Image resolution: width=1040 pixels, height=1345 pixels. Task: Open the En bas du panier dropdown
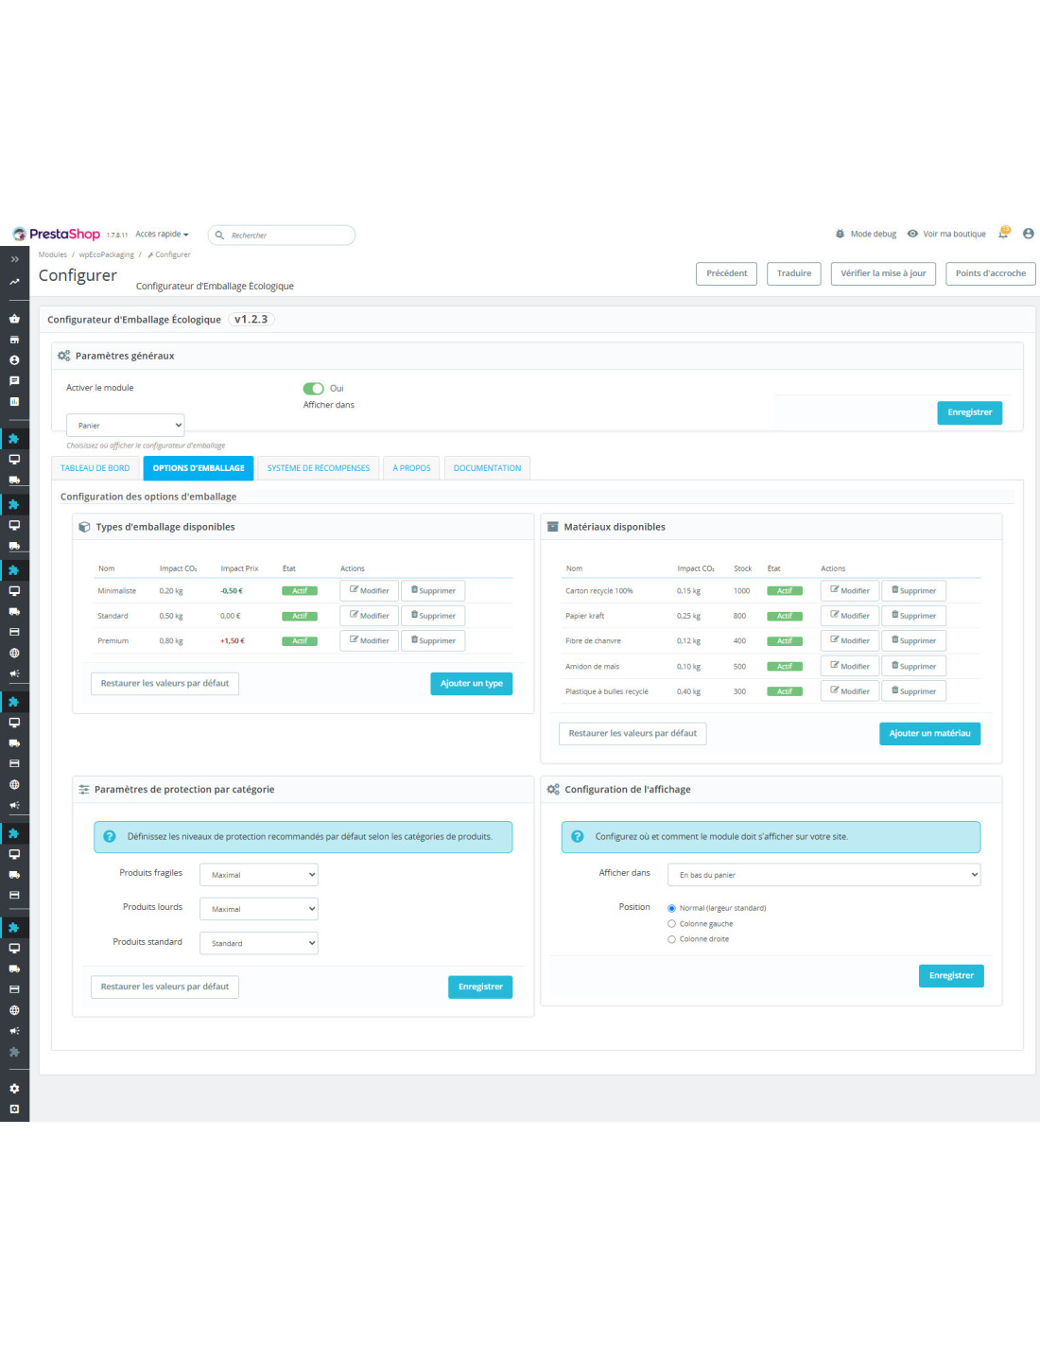click(823, 875)
